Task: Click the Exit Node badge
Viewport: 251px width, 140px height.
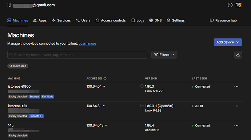Action: click(48, 97)
